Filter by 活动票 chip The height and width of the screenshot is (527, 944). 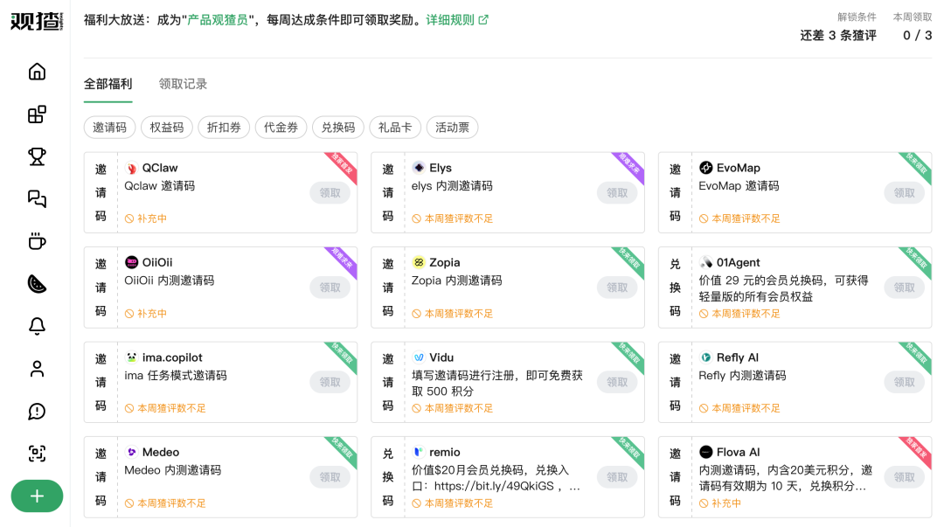click(452, 127)
